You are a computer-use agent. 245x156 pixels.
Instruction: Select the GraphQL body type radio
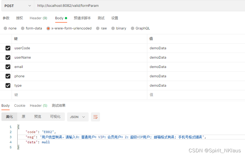133,28
